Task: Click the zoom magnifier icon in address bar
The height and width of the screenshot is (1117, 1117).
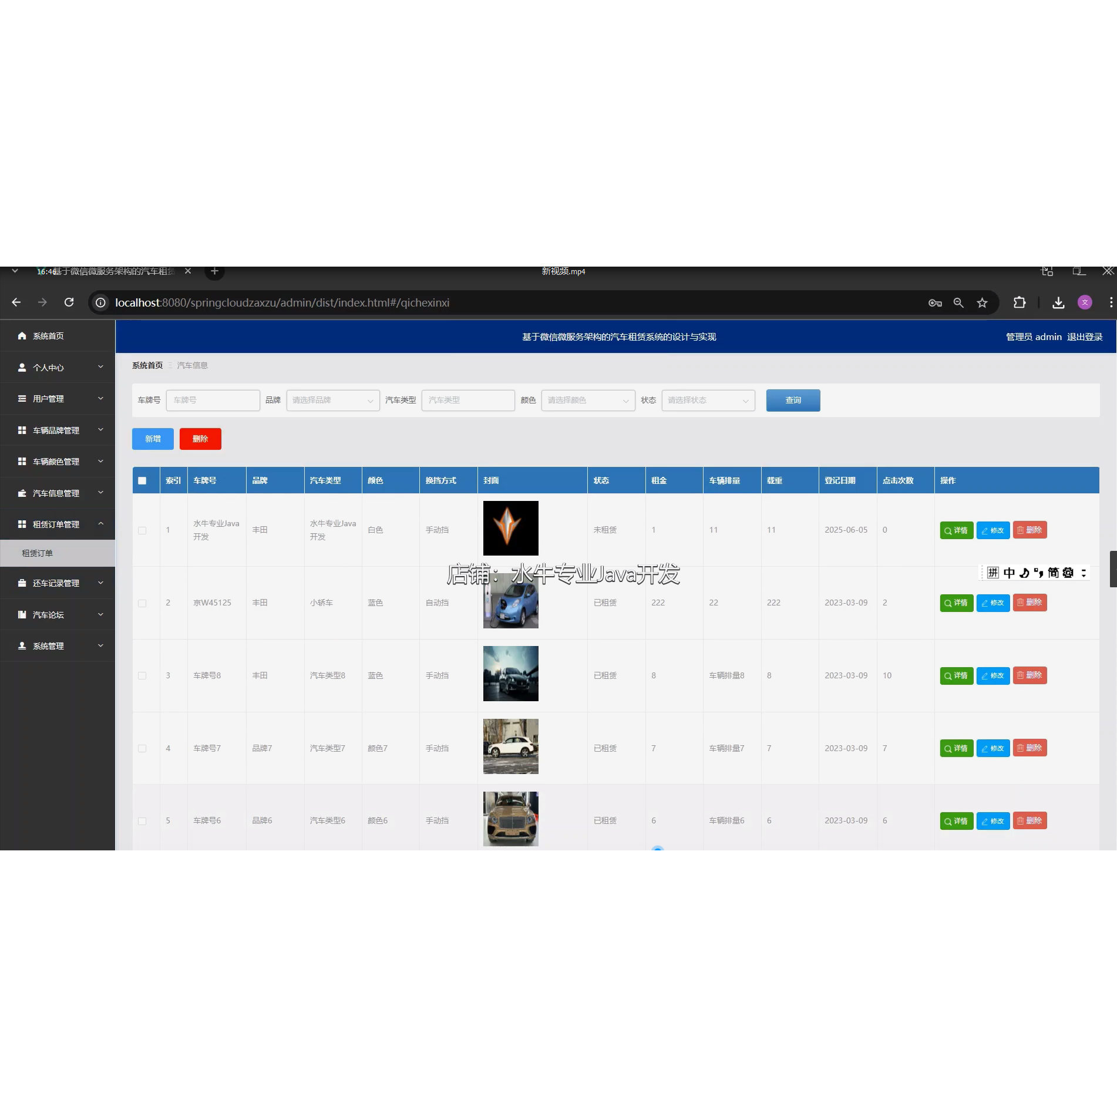Action: click(x=958, y=303)
